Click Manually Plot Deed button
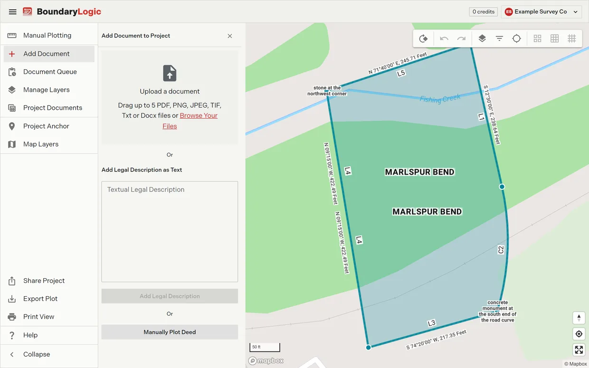 (x=170, y=332)
